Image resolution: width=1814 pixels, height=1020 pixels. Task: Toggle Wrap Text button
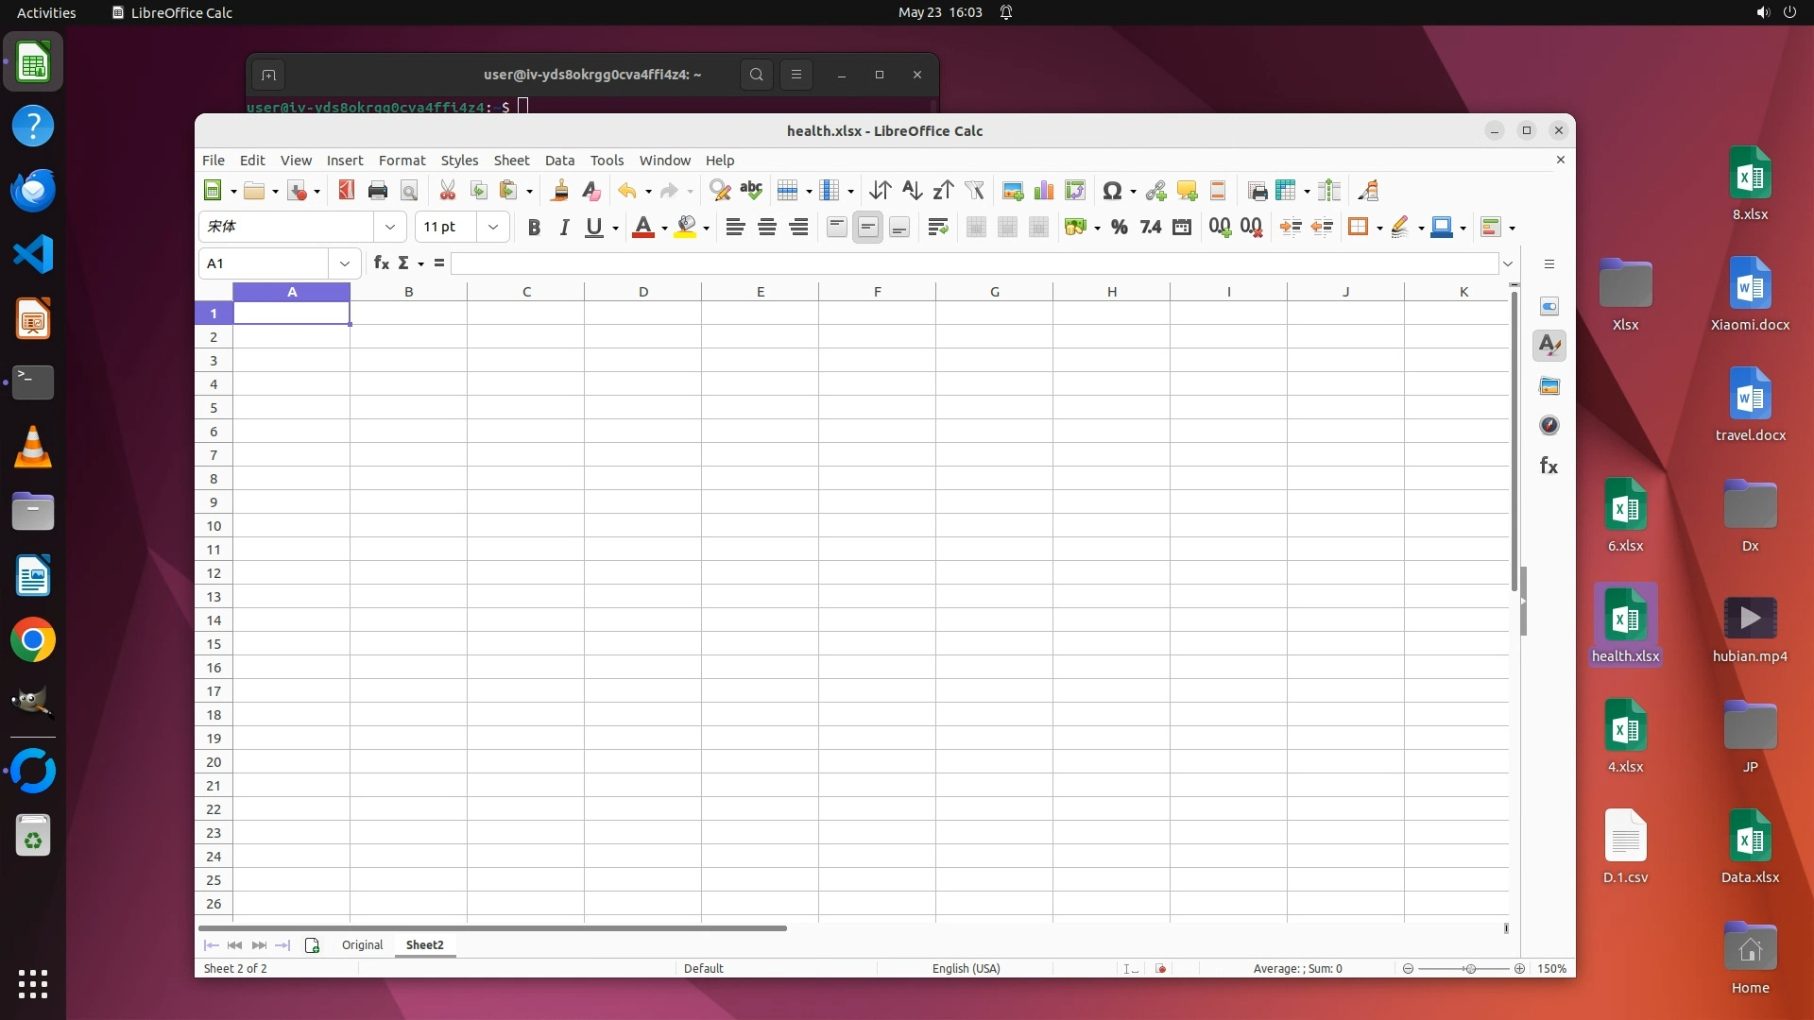click(938, 227)
